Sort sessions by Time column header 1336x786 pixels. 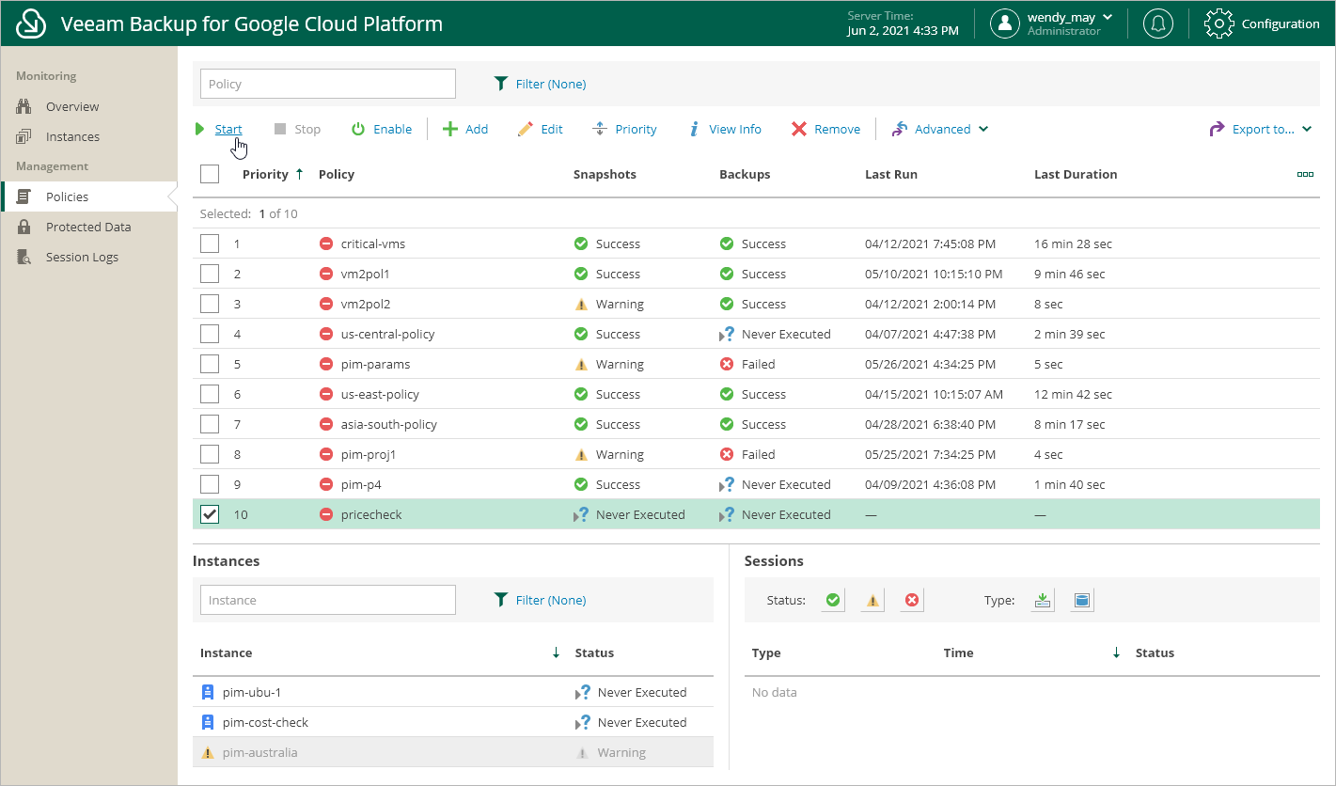[x=959, y=652]
